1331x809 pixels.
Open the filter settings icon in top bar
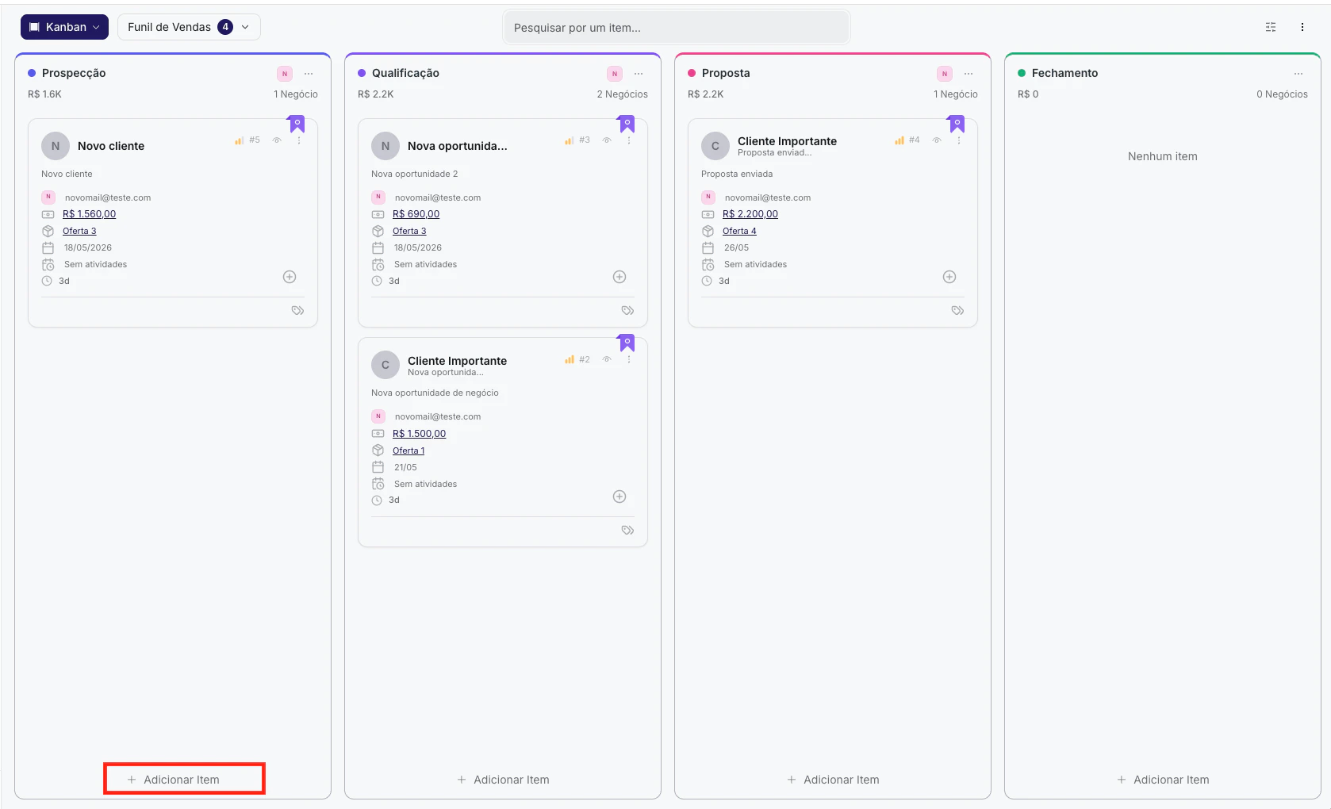(1271, 27)
